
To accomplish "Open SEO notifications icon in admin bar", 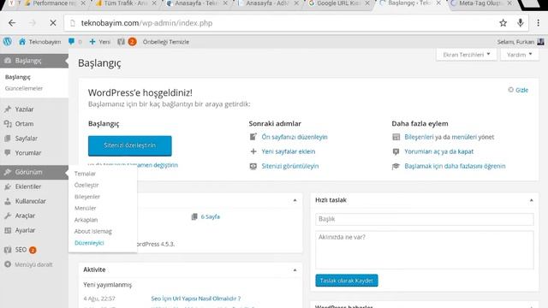I will pos(127,42).
